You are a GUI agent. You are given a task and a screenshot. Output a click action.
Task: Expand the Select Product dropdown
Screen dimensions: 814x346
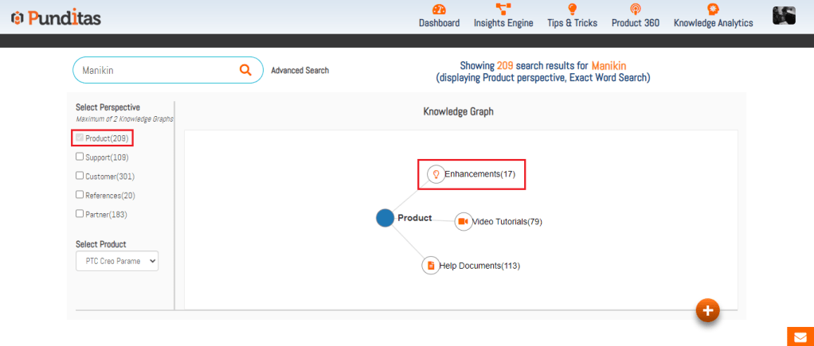117,261
